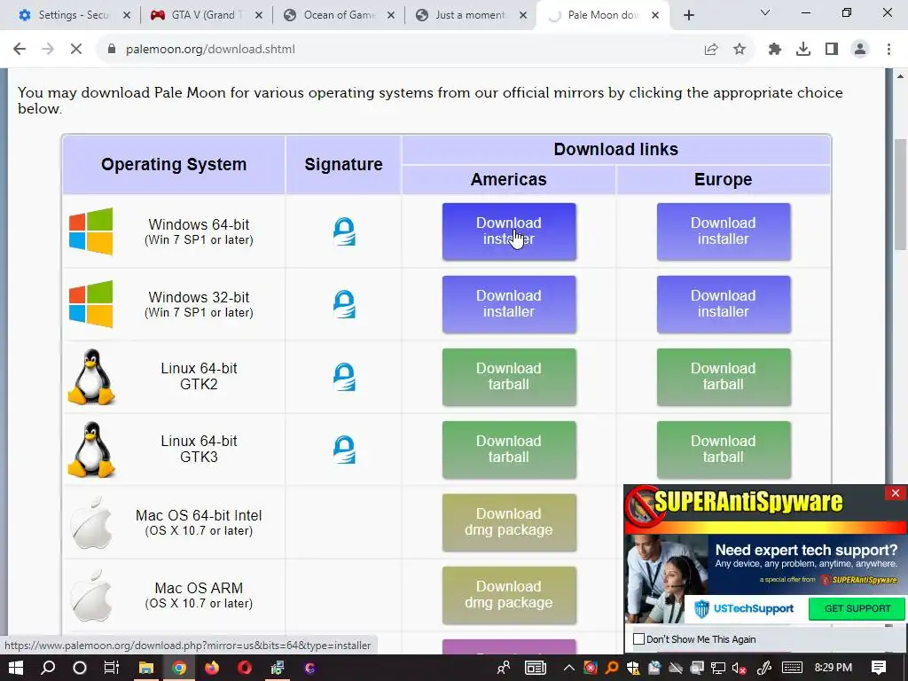The image size is (908, 681).
Task: Click the Windows logo in Windows 32-bit row
Action: (91, 304)
